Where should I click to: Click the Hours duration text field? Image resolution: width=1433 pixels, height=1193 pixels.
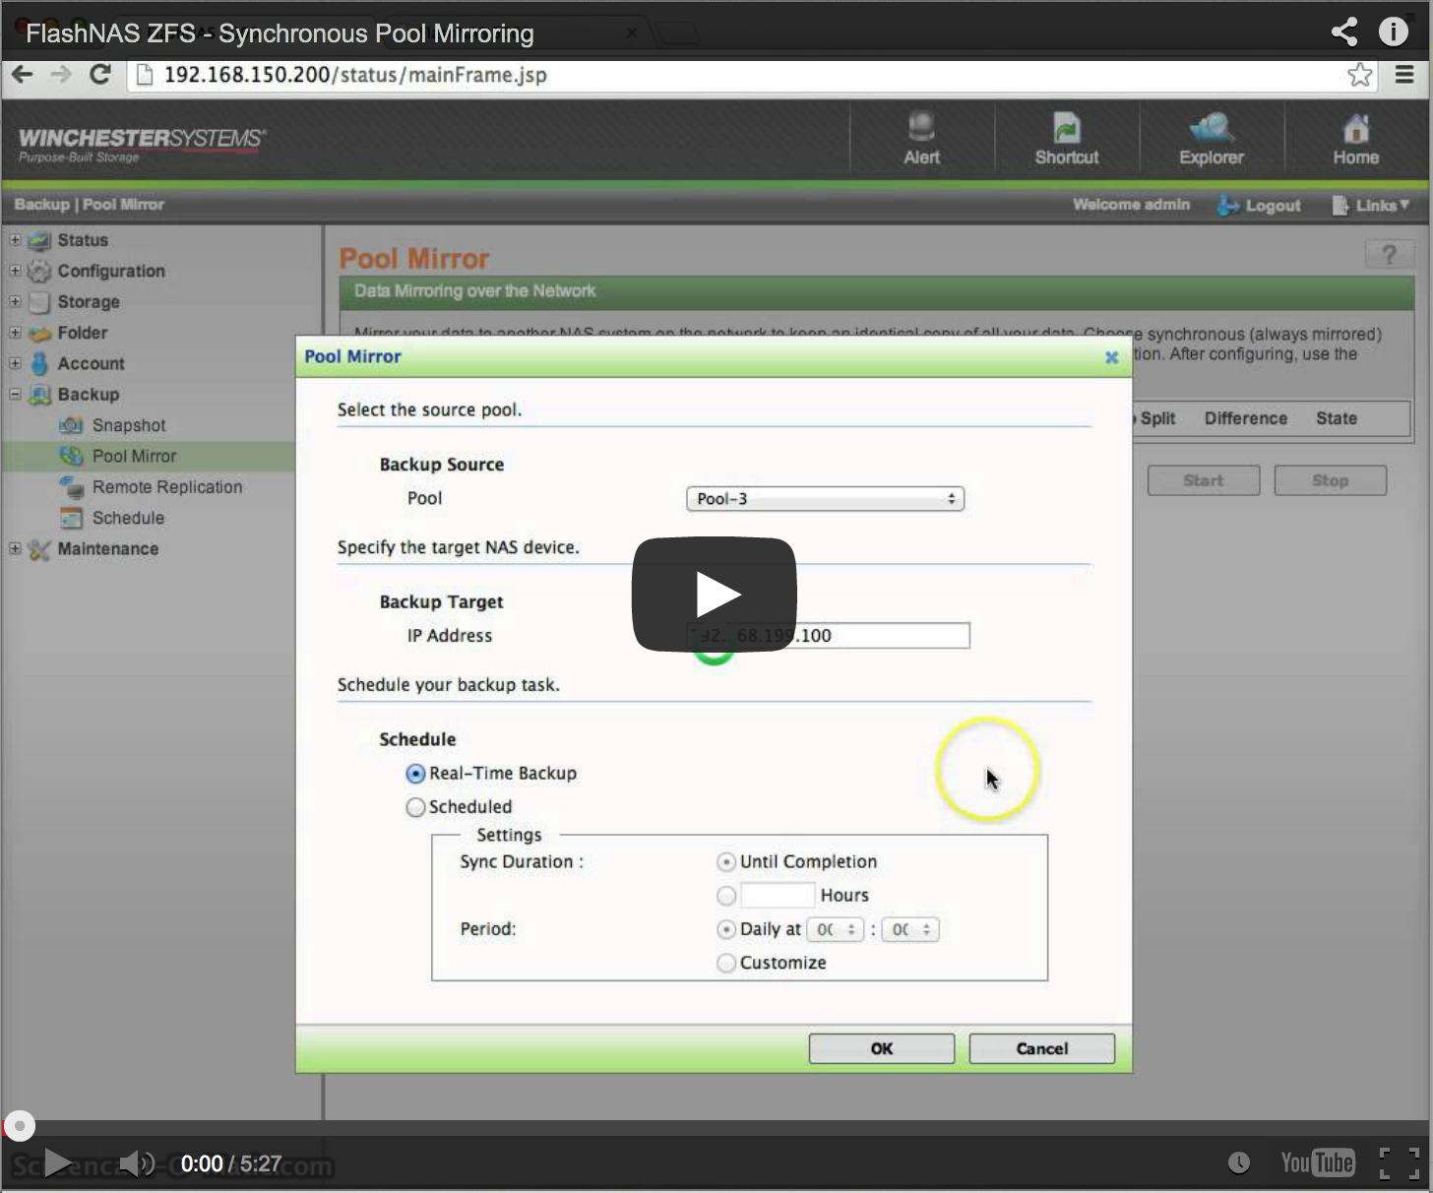778,895
